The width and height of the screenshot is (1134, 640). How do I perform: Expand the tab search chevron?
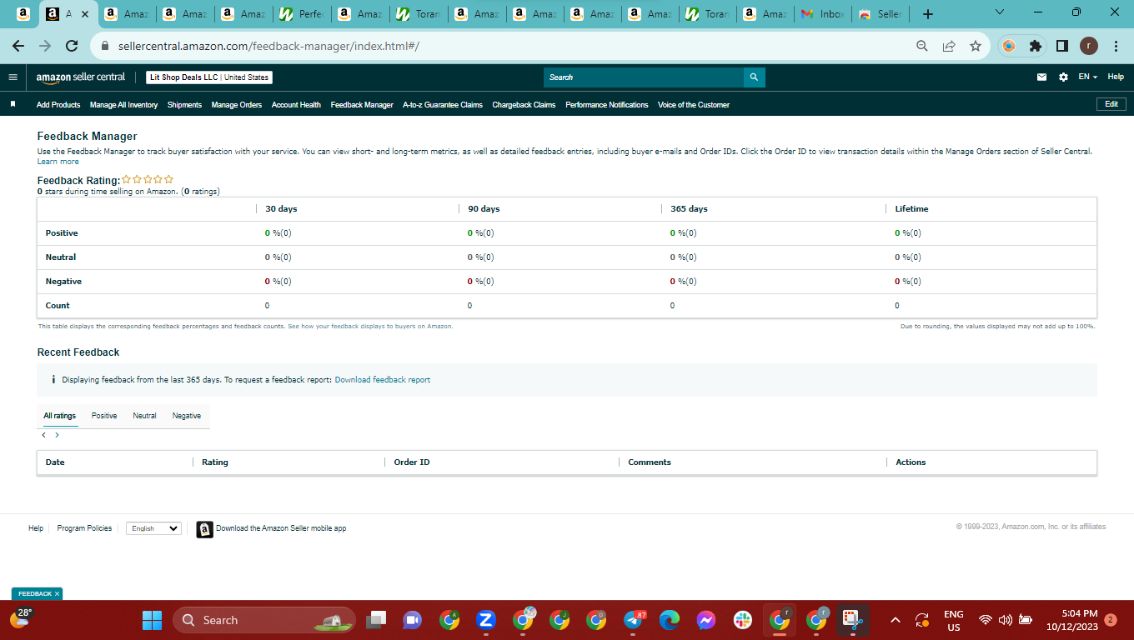click(x=1000, y=12)
